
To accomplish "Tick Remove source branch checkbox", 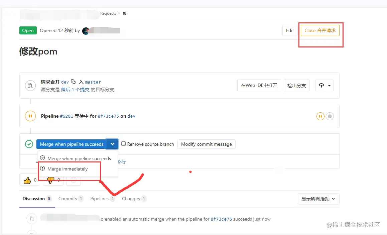I will [123, 144].
